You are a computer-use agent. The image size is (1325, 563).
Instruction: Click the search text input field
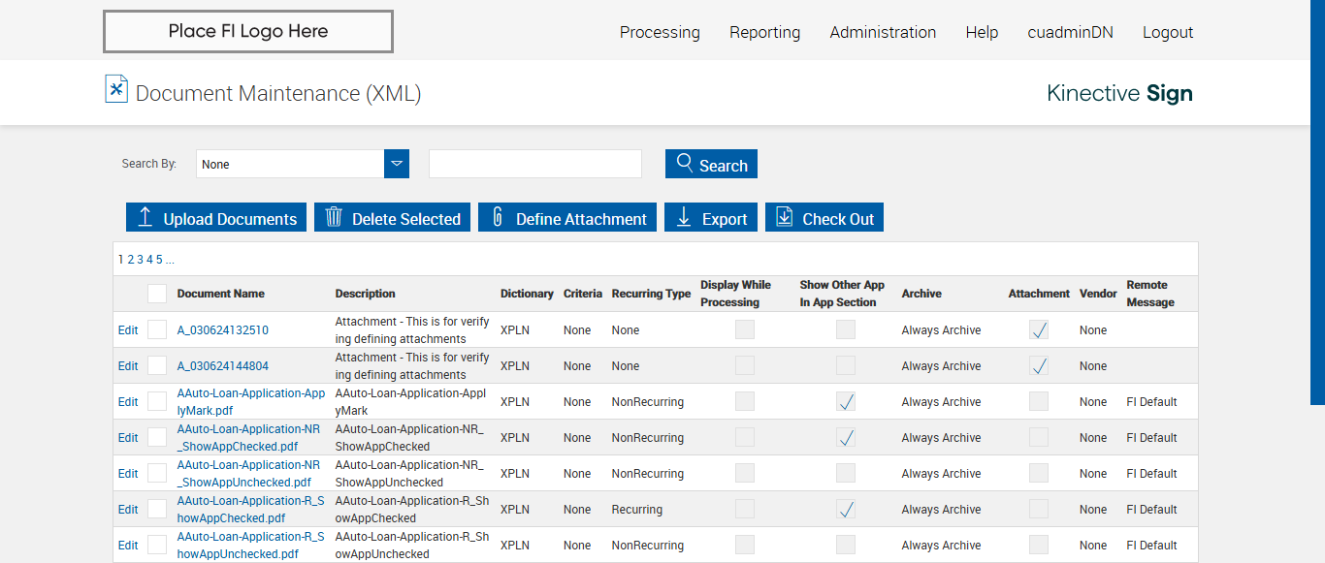pos(535,164)
